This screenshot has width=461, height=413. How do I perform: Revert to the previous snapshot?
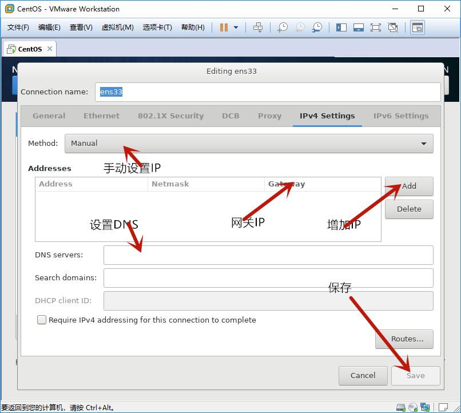click(300, 27)
